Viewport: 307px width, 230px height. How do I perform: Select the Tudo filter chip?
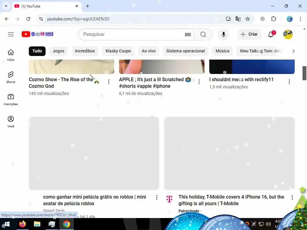[37, 51]
